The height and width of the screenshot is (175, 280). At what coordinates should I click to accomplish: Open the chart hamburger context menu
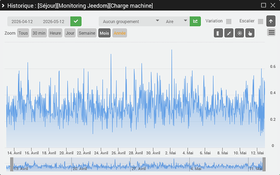271,32
